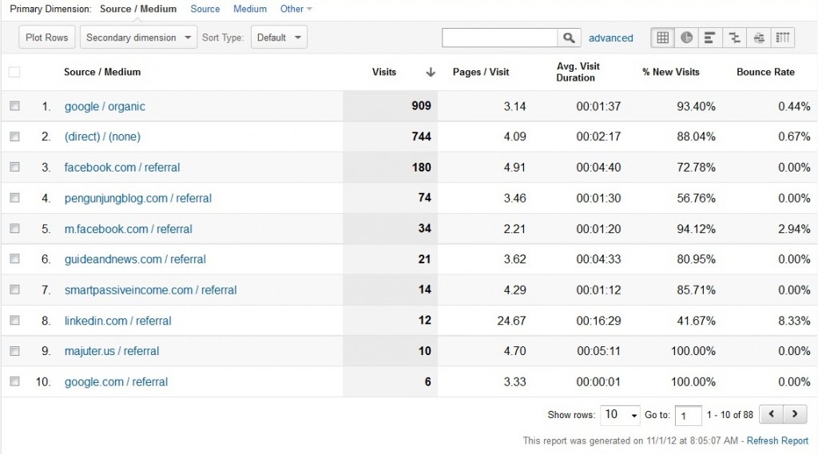The width and height of the screenshot is (818, 454).
Task: Sort by % New Visits header
Action: (x=671, y=72)
